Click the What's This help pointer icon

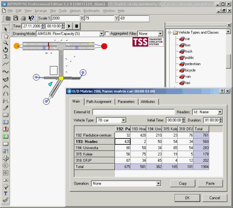point(31,18)
